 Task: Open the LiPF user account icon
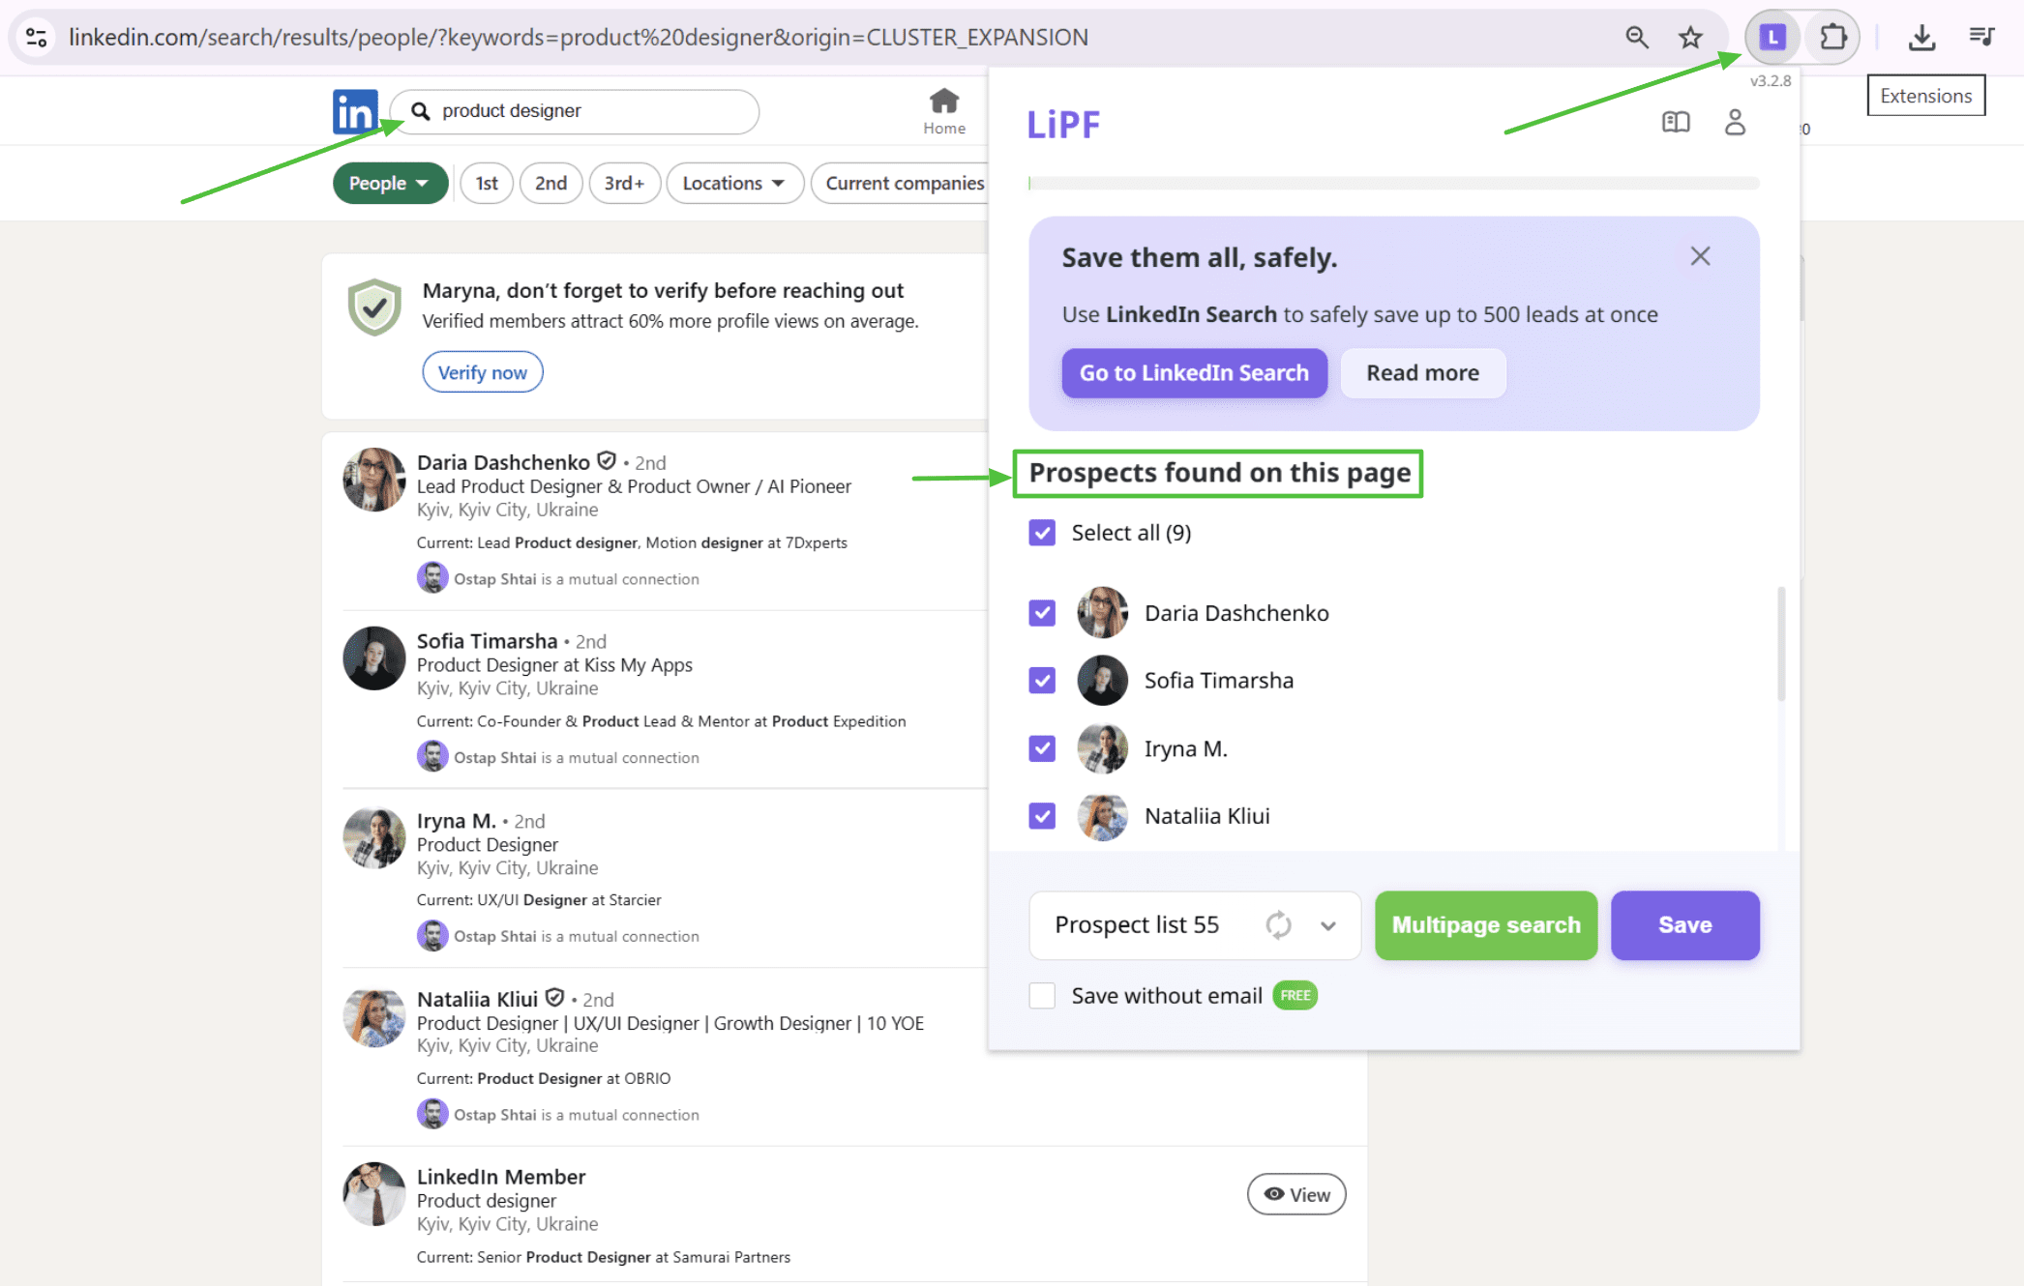pyautogui.click(x=1735, y=123)
